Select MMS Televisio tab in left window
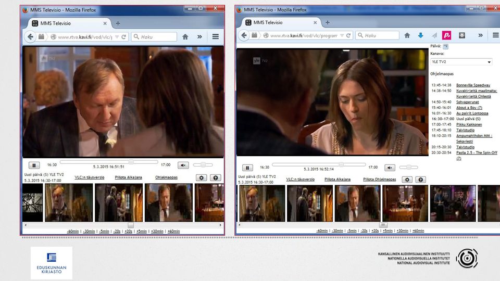The height and width of the screenshot is (281, 500). (x=69, y=23)
